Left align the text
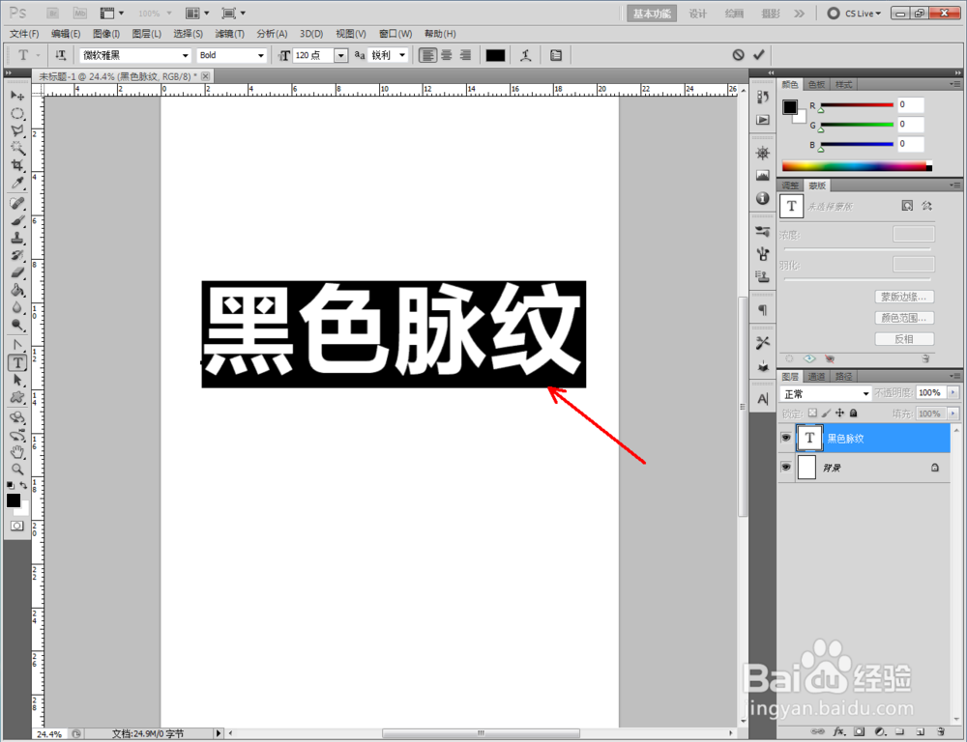 (426, 55)
